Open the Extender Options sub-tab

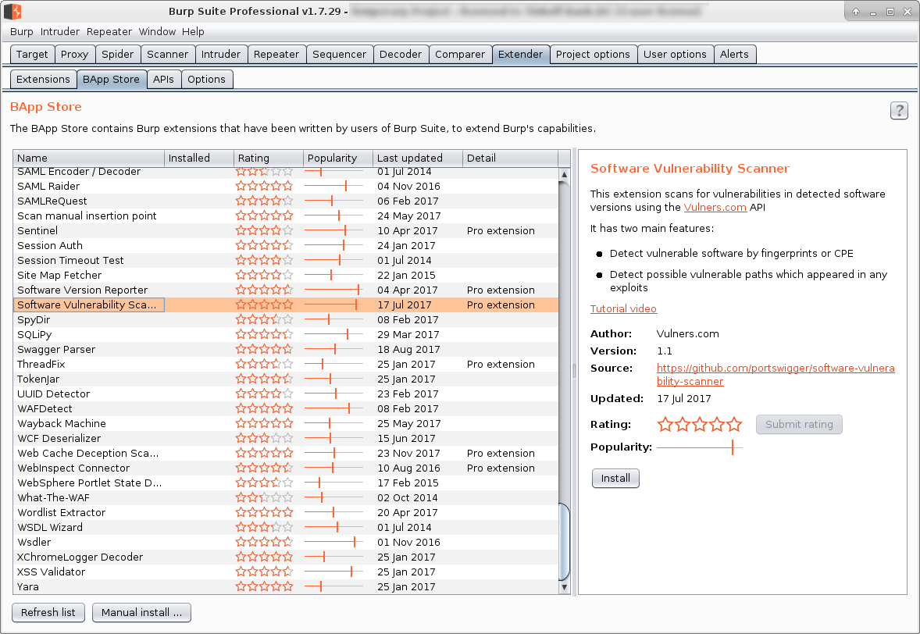coord(206,79)
